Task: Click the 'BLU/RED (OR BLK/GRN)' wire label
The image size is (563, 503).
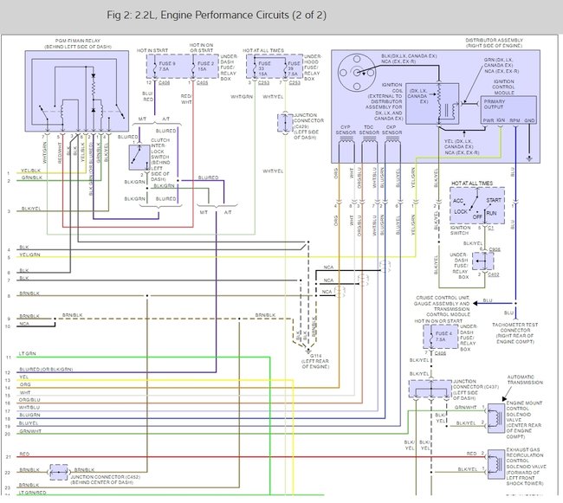Action: (x=46, y=369)
